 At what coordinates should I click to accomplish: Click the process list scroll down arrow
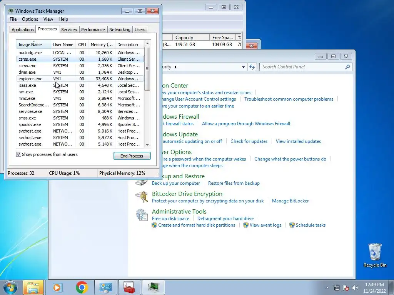coord(147,145)
